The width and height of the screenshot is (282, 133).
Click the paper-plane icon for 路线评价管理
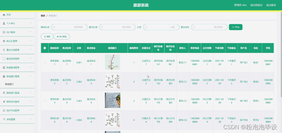[x=4, y=102]
